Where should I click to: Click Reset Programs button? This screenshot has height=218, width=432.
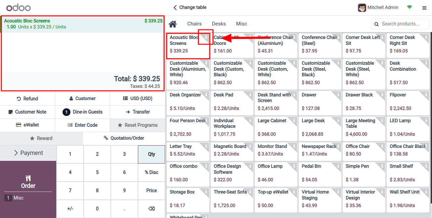click(x=138, y=125)
